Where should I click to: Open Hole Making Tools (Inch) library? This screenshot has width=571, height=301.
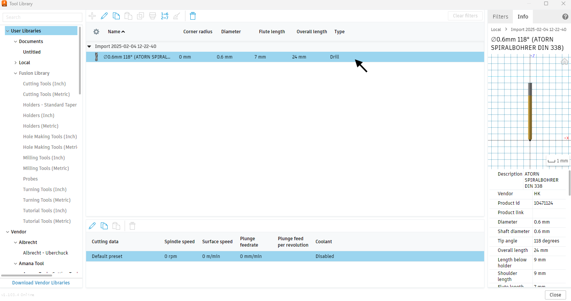50,137
